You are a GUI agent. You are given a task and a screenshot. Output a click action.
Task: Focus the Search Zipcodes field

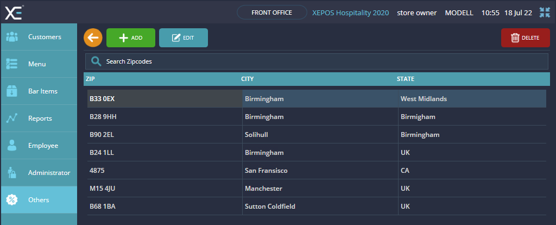[320, 61]
